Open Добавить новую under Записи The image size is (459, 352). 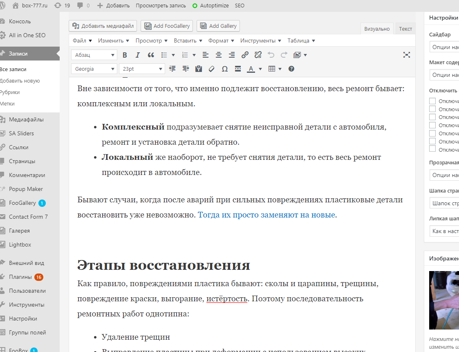(20, 81)
